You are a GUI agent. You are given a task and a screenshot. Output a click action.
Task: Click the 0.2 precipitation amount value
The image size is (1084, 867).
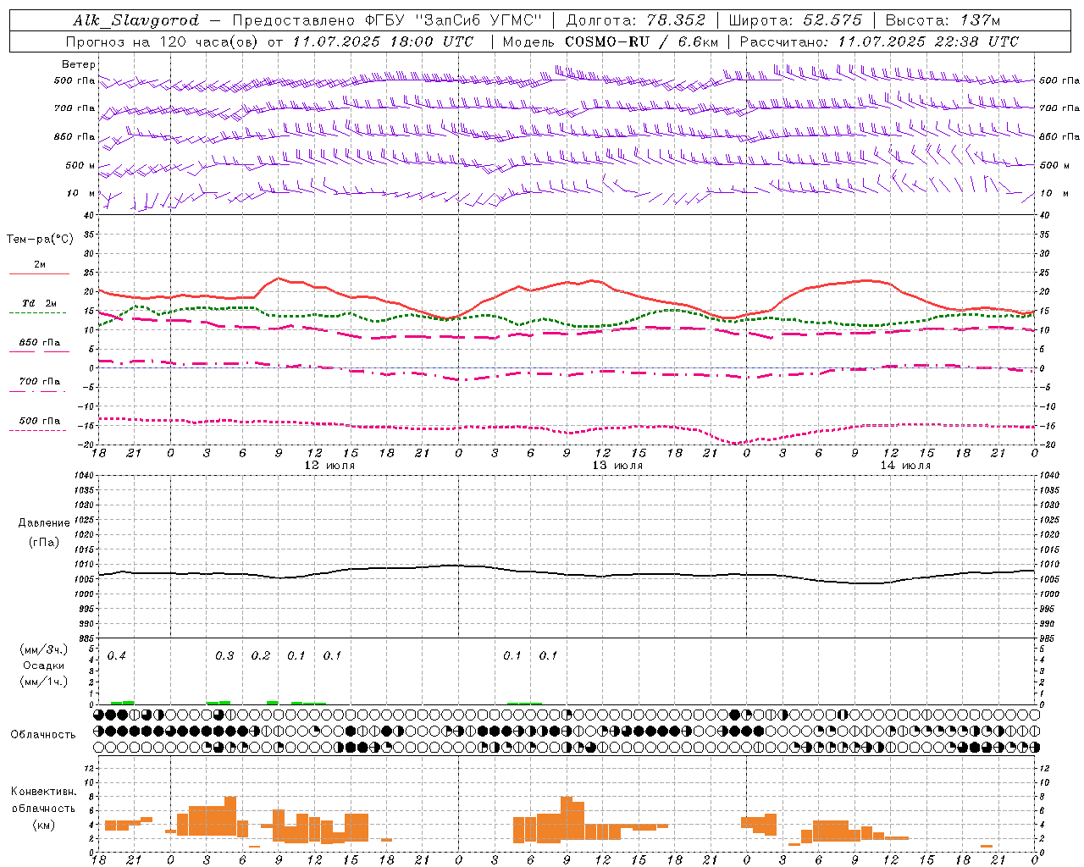click(261, 655)
